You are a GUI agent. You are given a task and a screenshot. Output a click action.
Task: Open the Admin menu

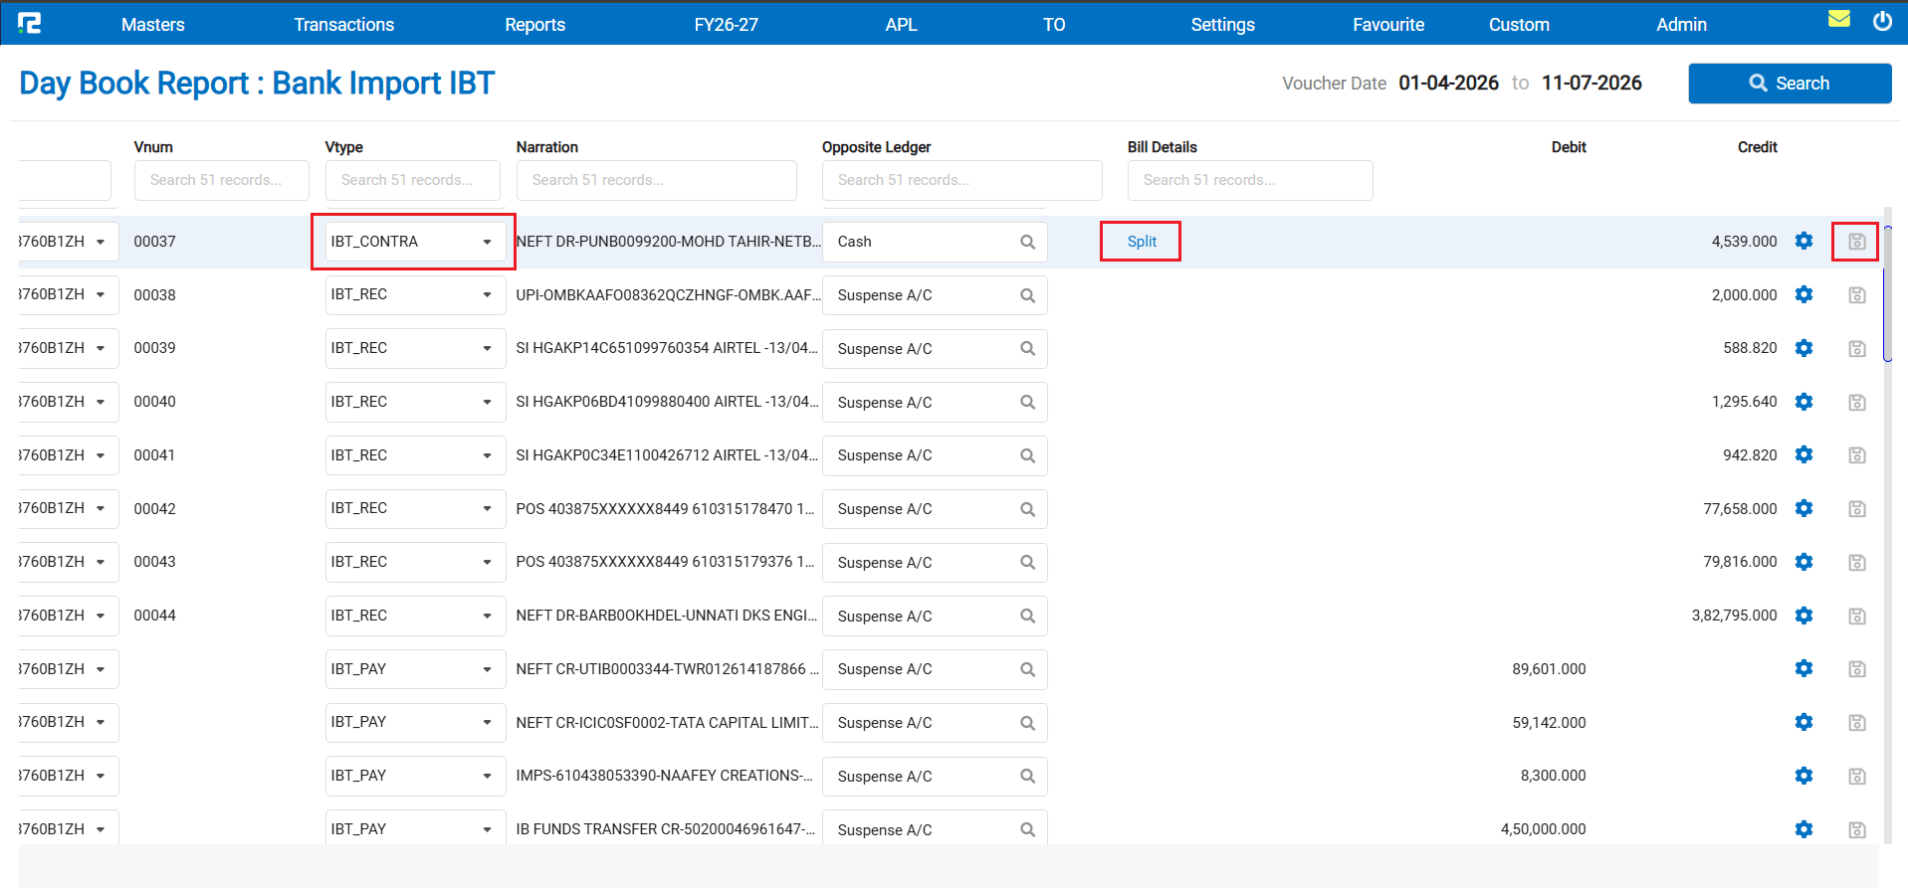coord(1681,25)
